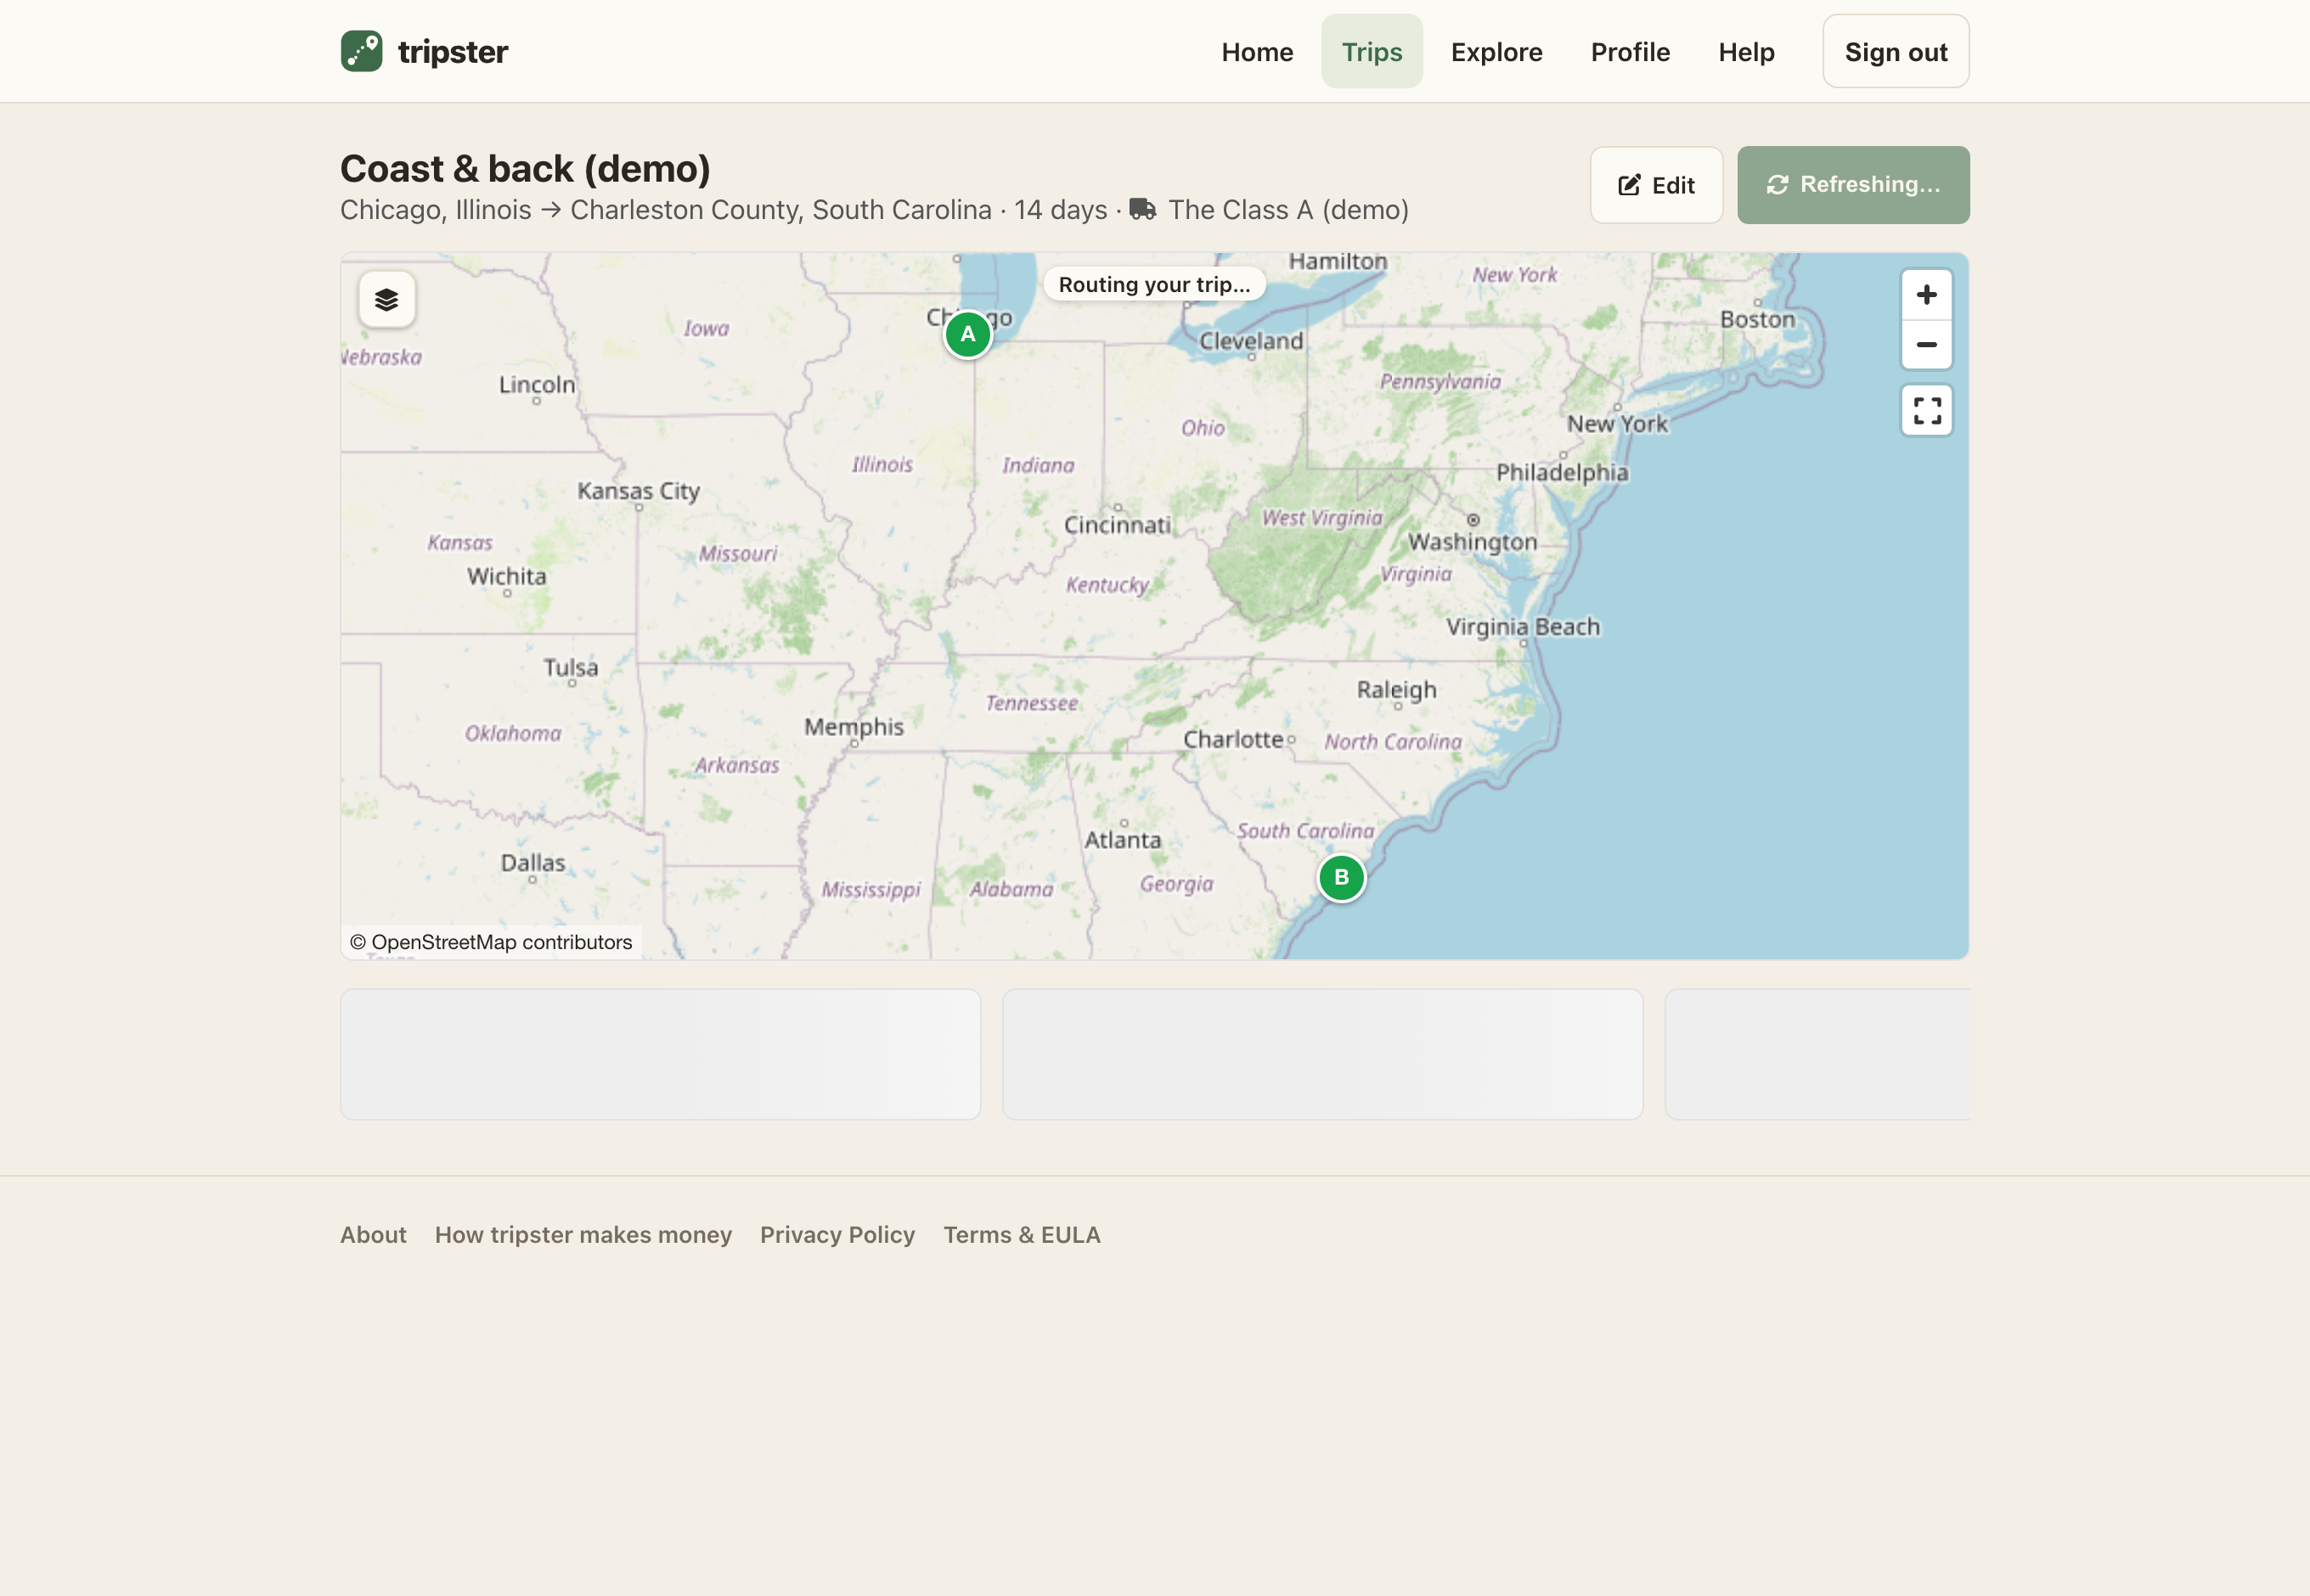
Task: Open the Trips nav tab
Action: click(1372, 52)
